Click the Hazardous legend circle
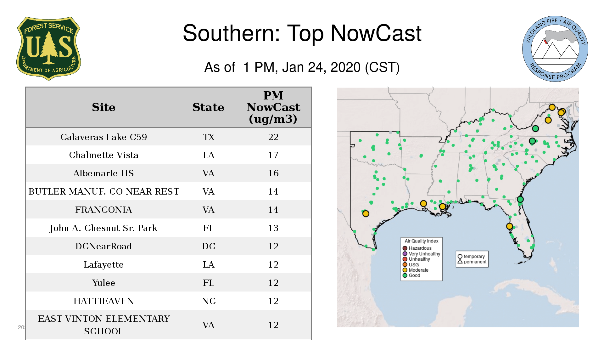The height and width of the screenshot is (340, 604). (x=405, y=248)
